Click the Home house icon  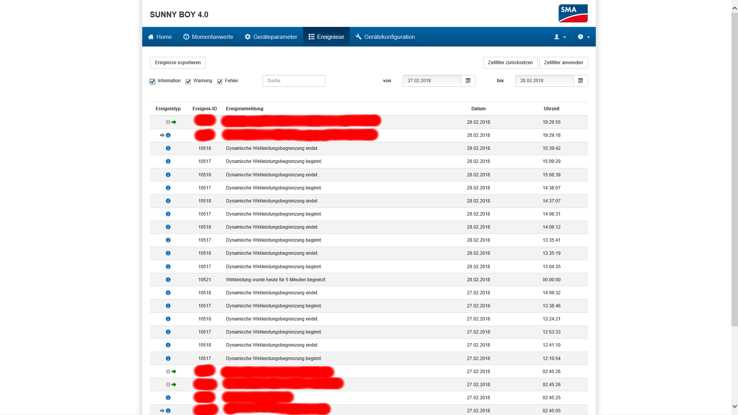(x=151, y=37)
